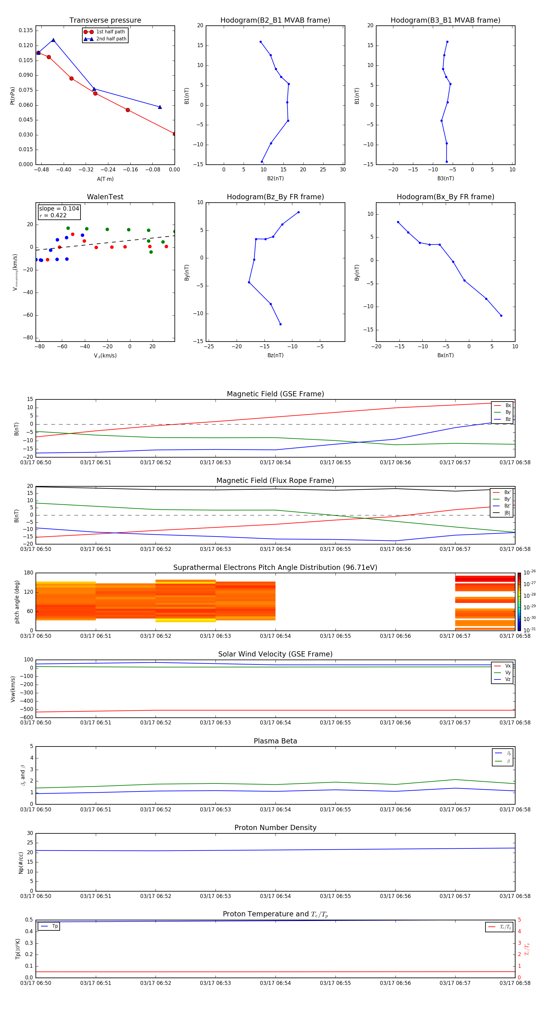Click the 'A(T·m)' axis label
The width and height of the screenshot is (551, 1010).
105,179
